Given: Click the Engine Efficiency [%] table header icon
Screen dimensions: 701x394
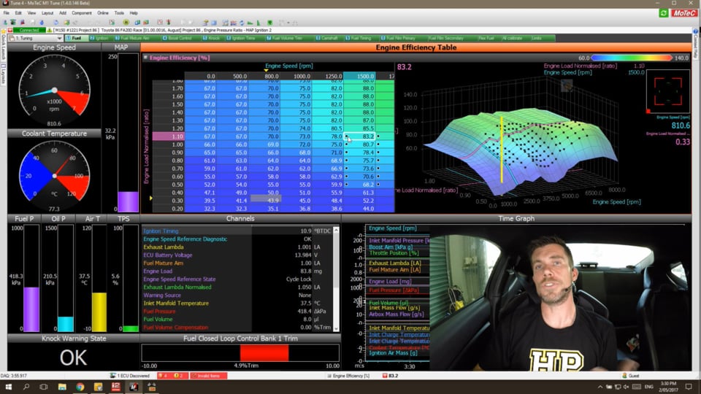Looking at the screenshot, I should (145, 58).
